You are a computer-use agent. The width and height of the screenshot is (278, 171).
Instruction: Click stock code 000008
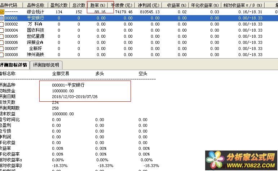pos(11,55)
